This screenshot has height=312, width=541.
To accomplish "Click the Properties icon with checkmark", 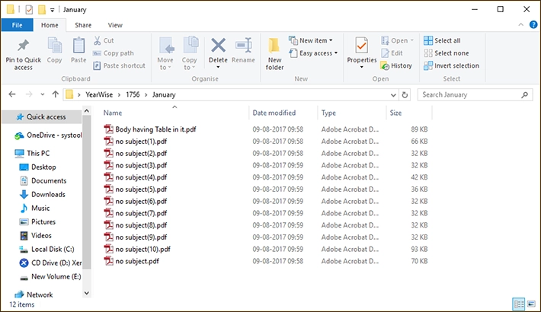I will 361,46.
